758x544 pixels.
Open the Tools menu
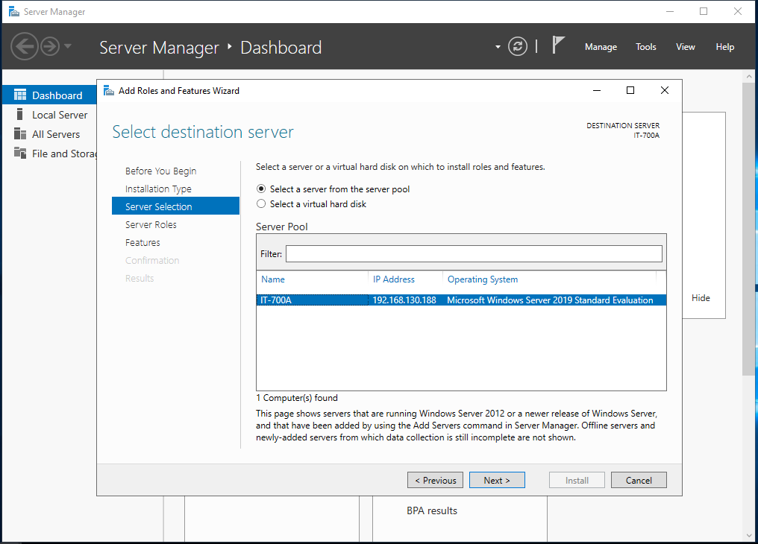(646, 47)
